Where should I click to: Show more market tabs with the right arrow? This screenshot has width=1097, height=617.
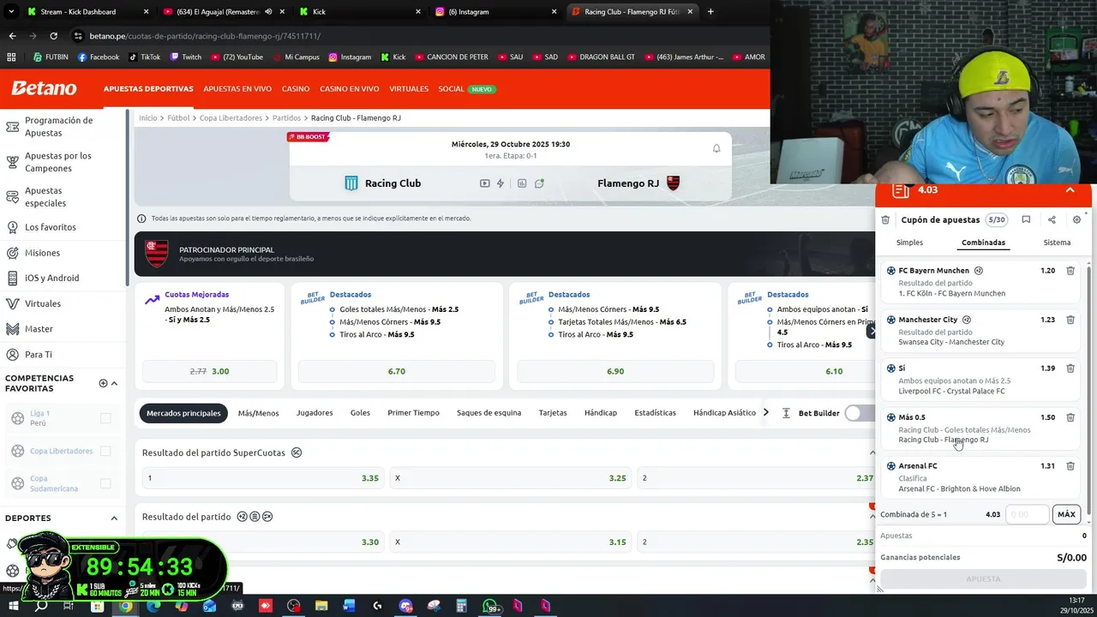[x=766, y=413]
